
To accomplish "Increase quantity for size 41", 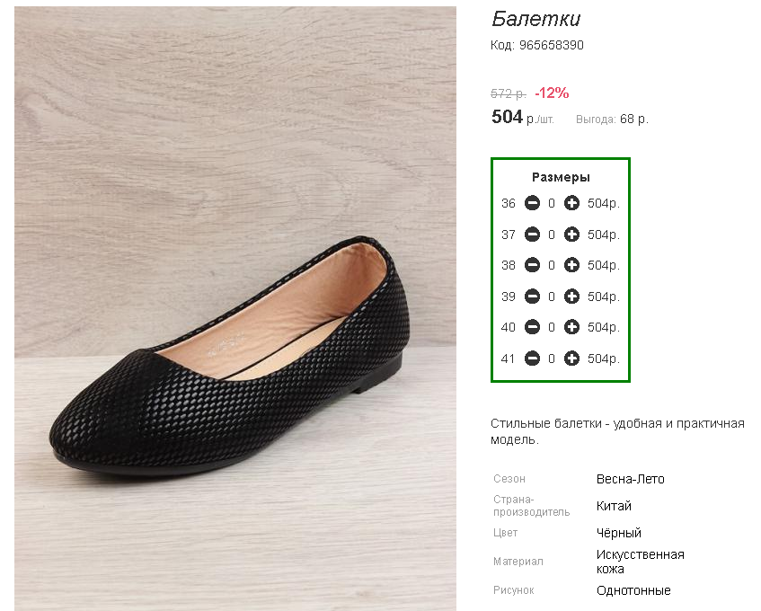I will click(x=571, y=359).
